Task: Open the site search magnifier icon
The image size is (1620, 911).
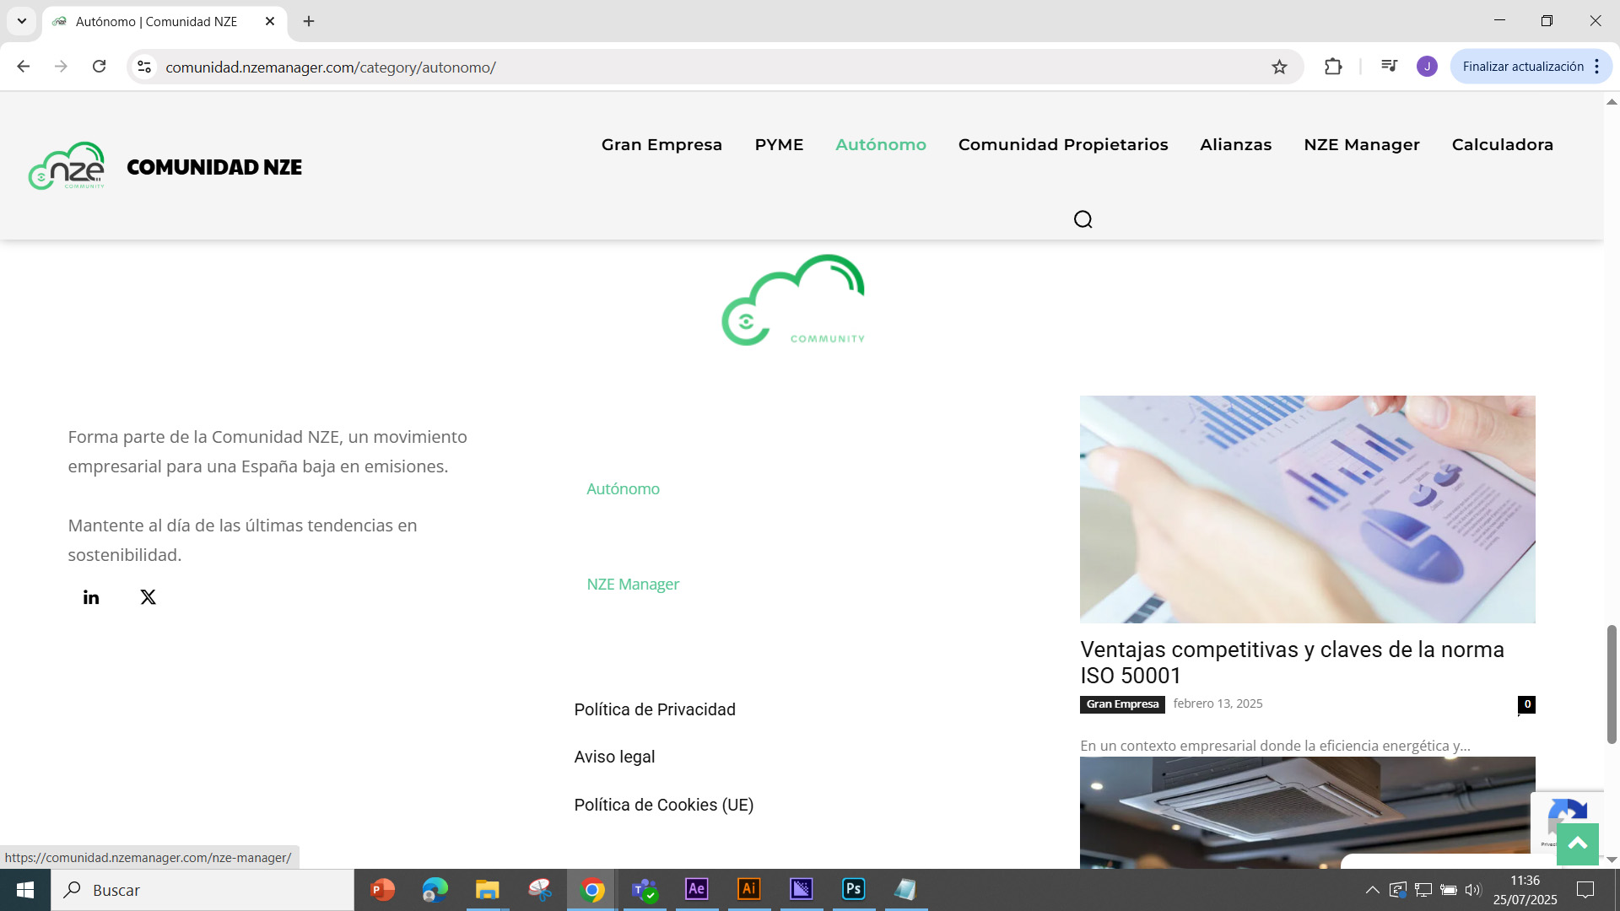Action: coord(1083,219)
